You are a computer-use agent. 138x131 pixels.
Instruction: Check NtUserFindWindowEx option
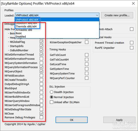[x=41, y=92]
